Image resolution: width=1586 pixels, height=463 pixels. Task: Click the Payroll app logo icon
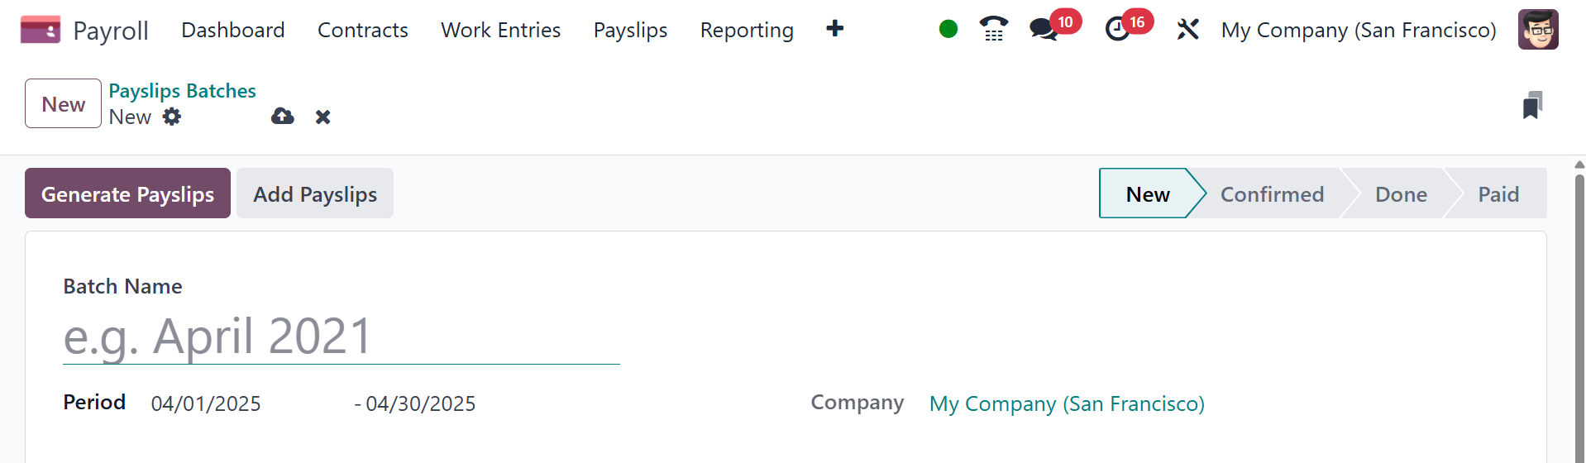point(40,31)
